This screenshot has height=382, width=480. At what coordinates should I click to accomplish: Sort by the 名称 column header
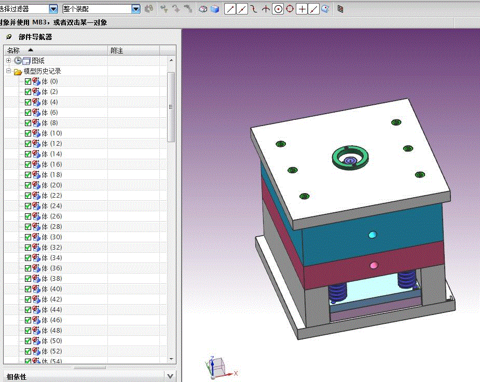(x=56, y=50)
